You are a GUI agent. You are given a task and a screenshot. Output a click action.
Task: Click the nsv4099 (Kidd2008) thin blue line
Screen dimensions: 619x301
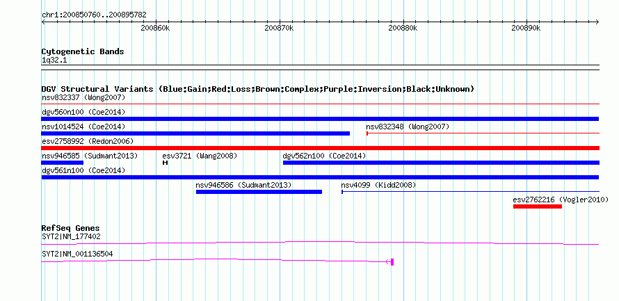click(x=471, y=192)
